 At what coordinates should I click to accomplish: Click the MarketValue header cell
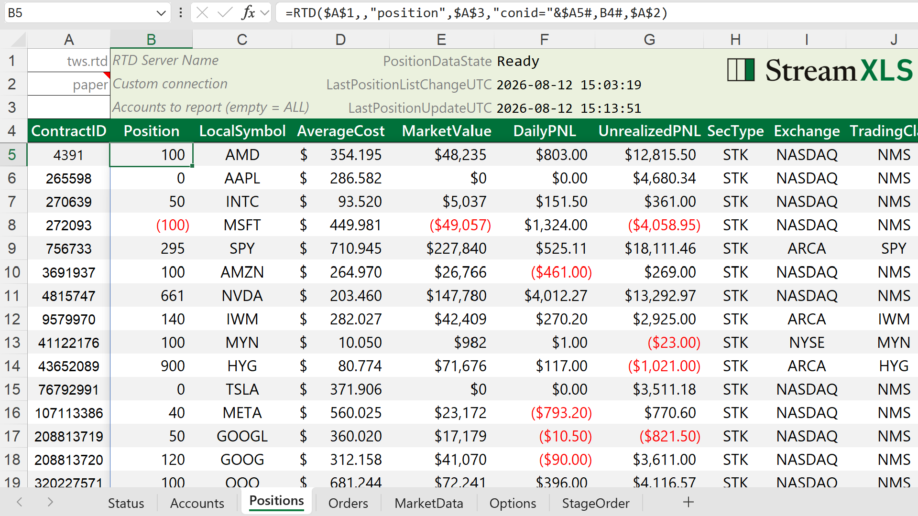pos(446,131)
